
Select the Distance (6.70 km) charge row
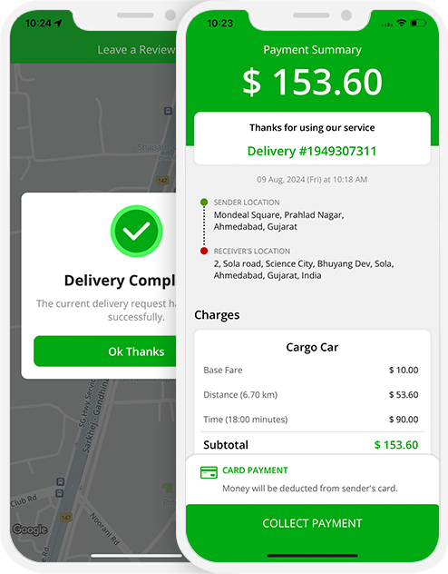coord(311,394)
